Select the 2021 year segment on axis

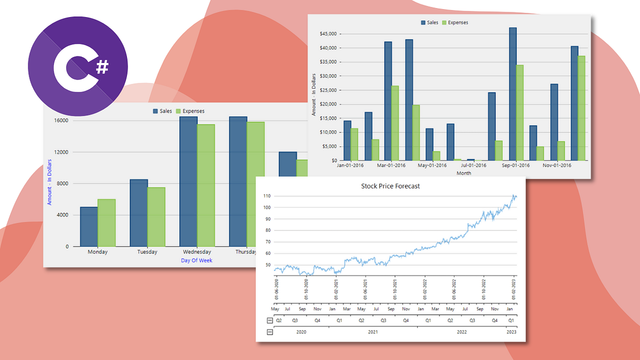(373, 332)
